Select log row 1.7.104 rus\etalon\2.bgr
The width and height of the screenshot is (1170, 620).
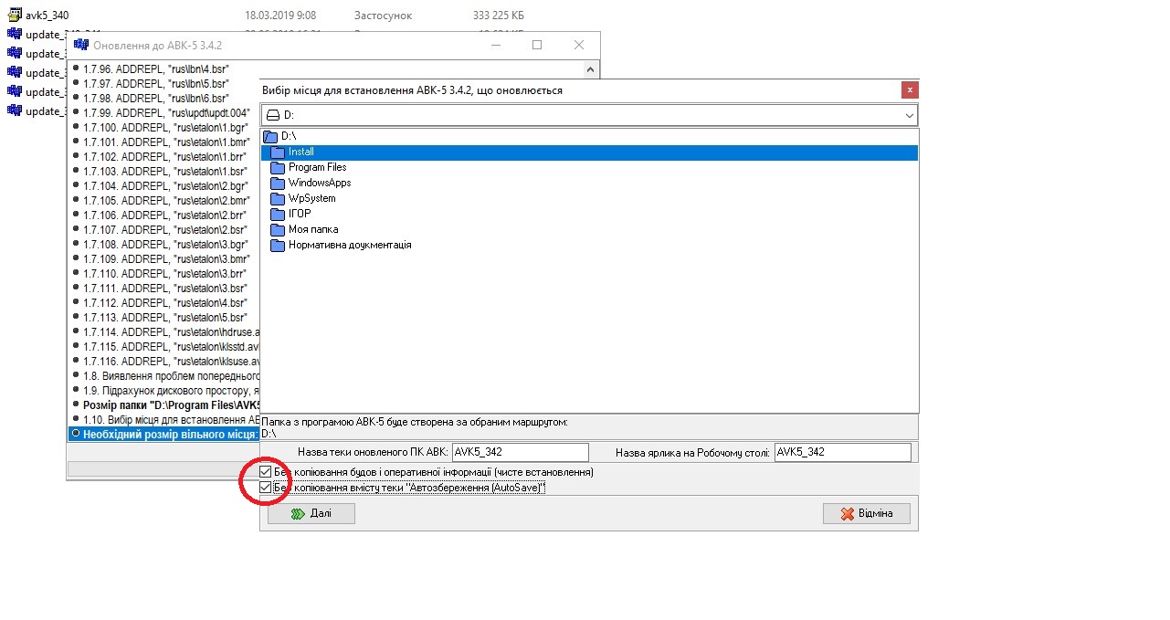164,185
